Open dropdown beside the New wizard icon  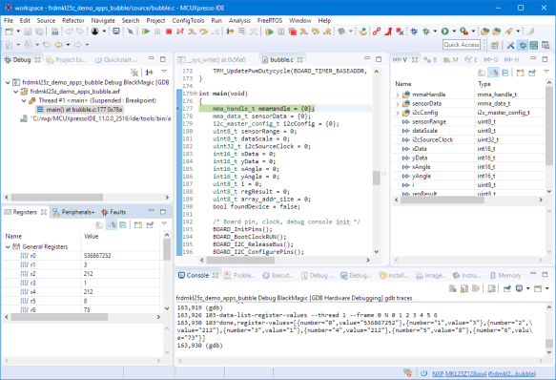[18, 32]
